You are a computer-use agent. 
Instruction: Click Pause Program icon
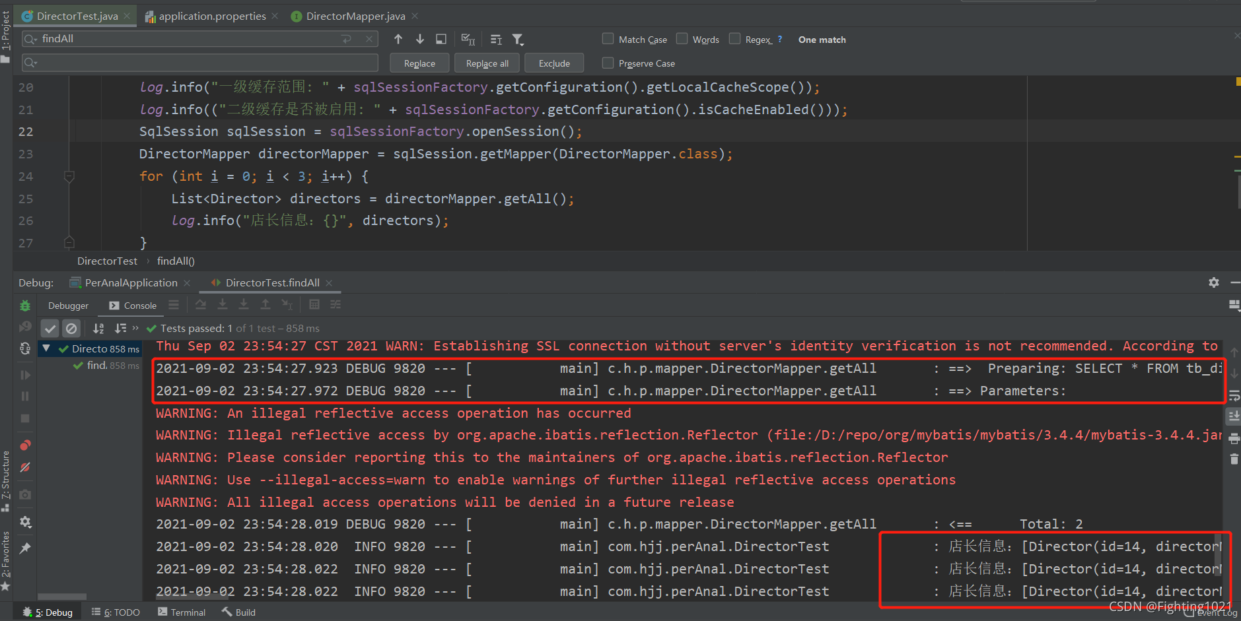(x=25, y=396)
